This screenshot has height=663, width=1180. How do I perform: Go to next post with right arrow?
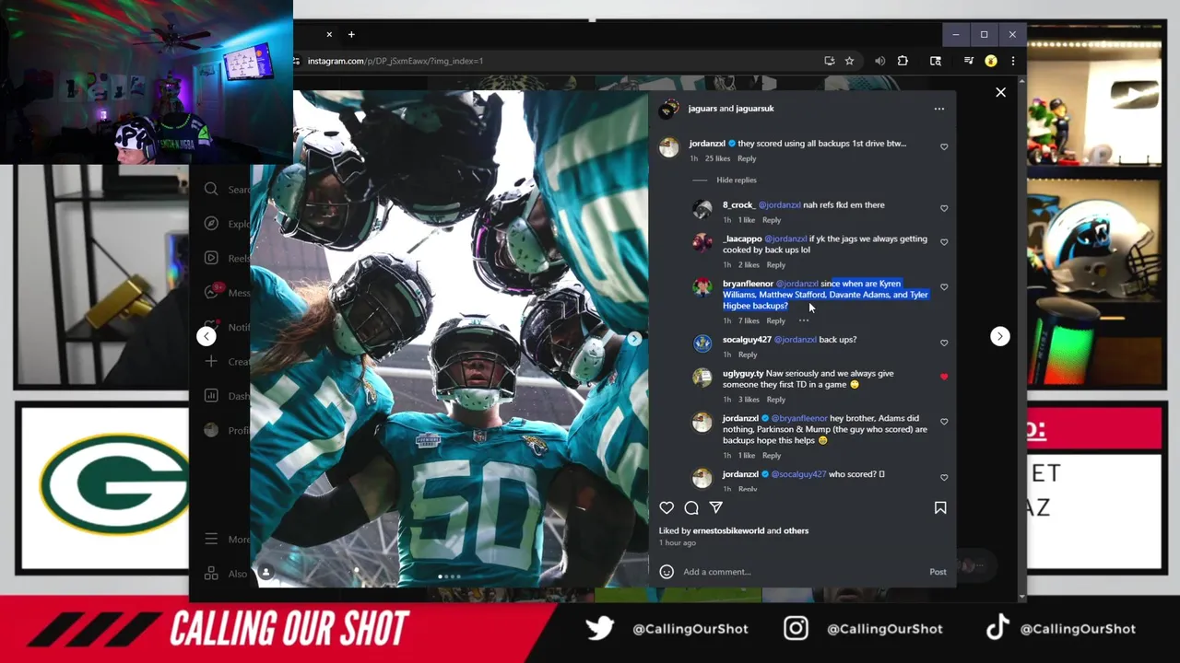[1000, 336]
